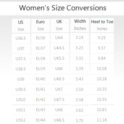Click the Width Inches column header
The height and width of the screenshot is (124, 124).
point(80,25)
